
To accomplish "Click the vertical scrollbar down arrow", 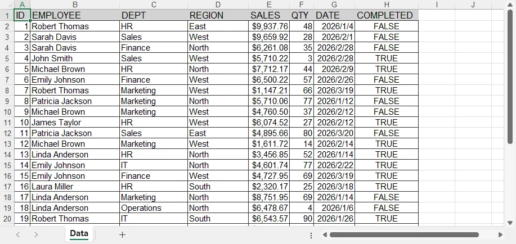I will 510,223.
